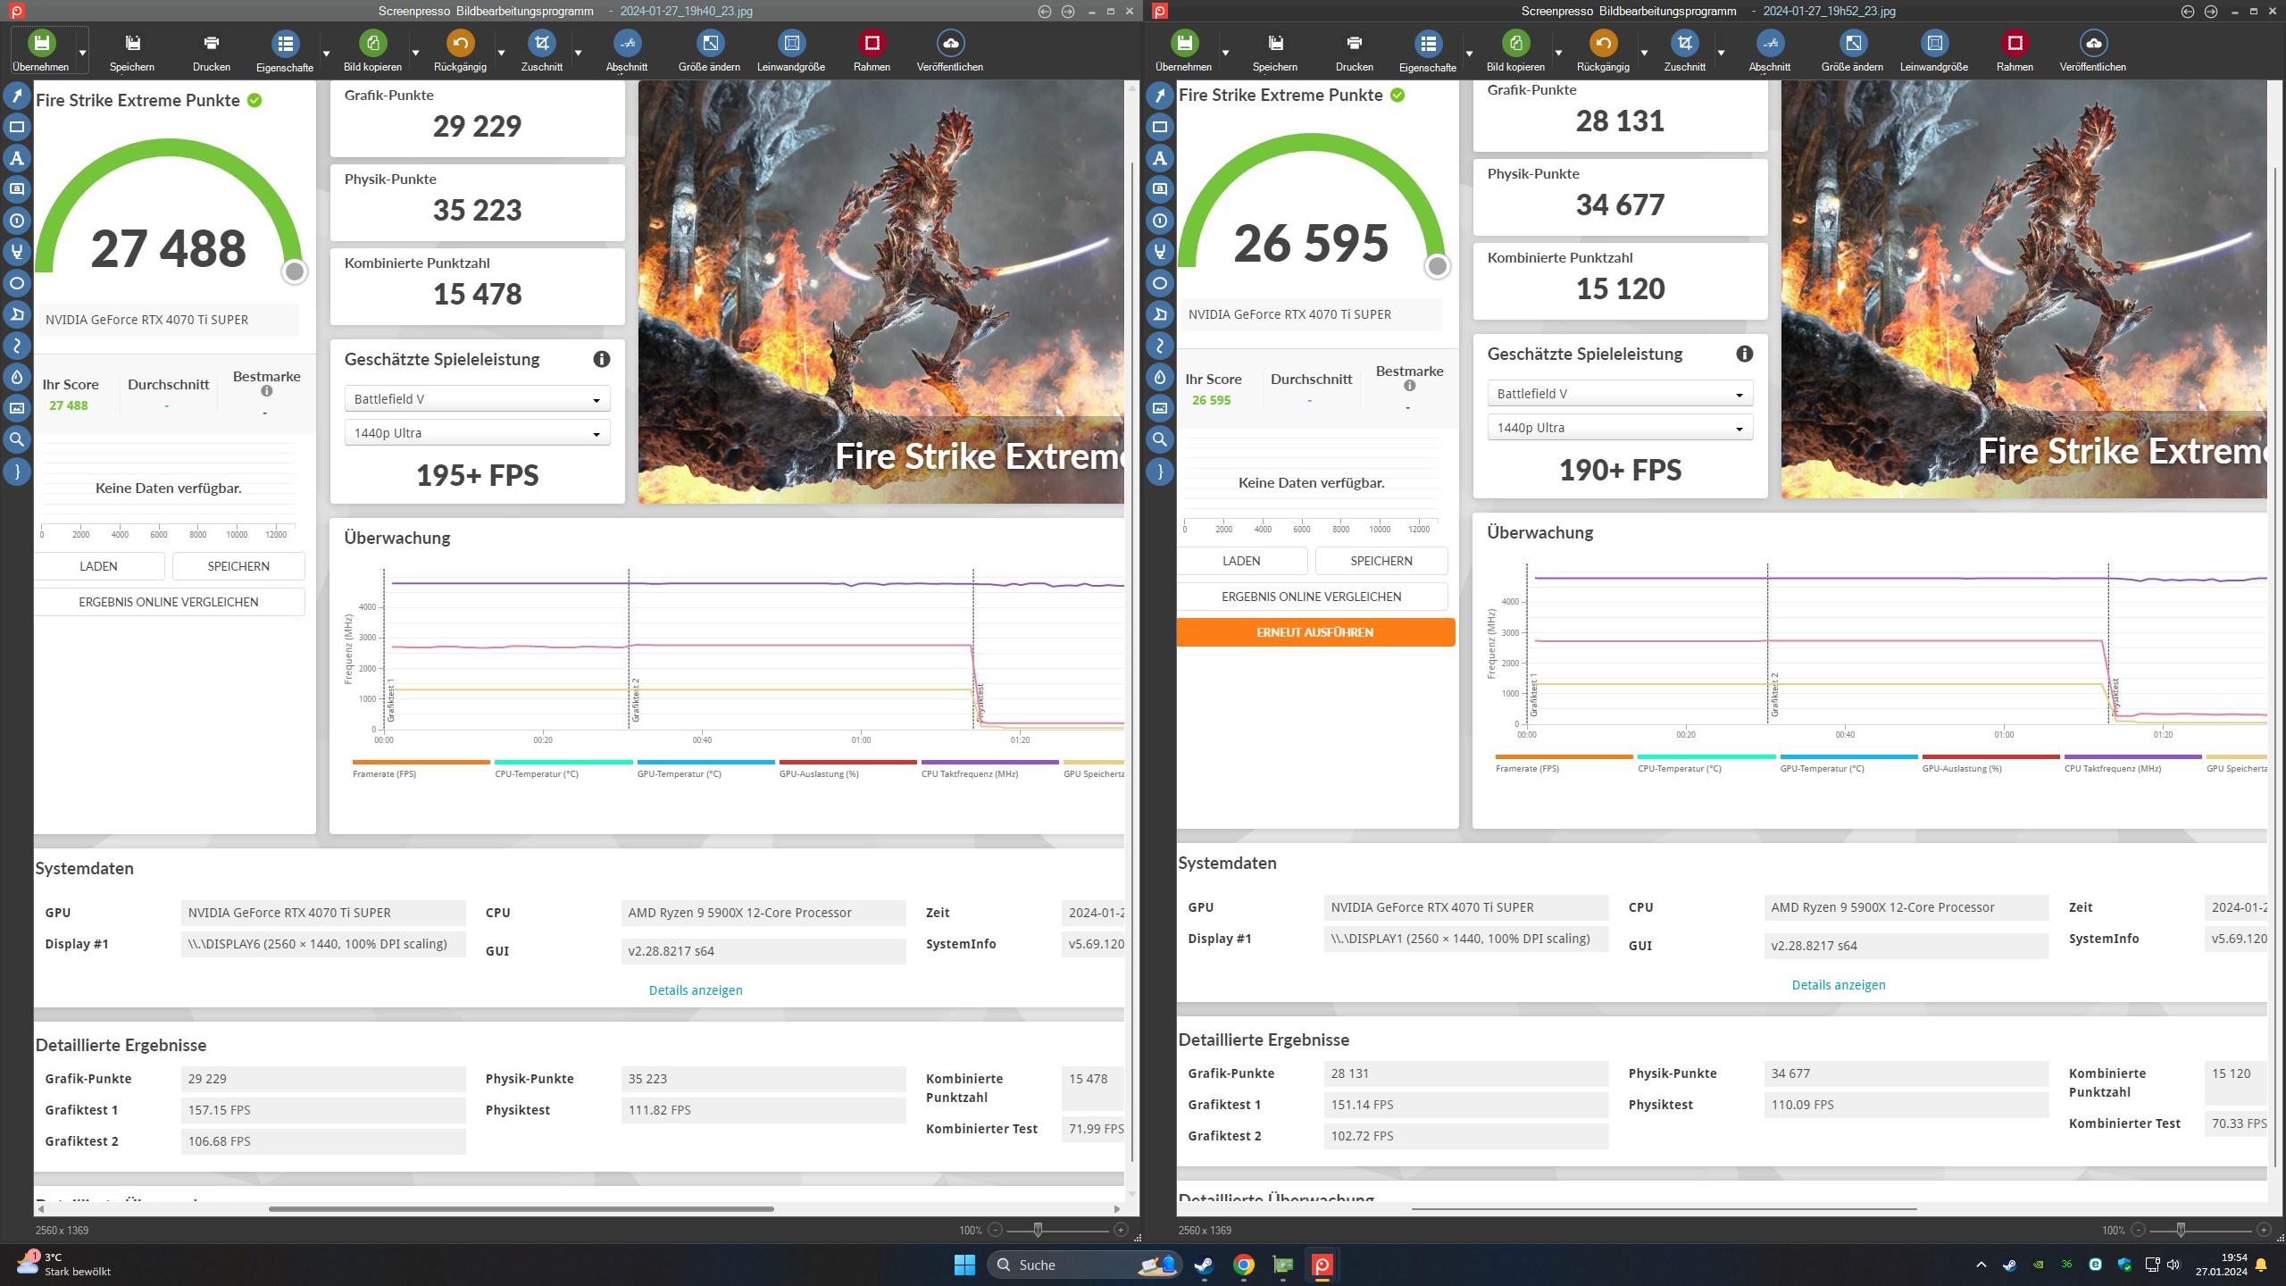Click horizontal scrollbar in left window
The width and height of the screenshot is (2286, 1286).
[x=521, y=1209]
